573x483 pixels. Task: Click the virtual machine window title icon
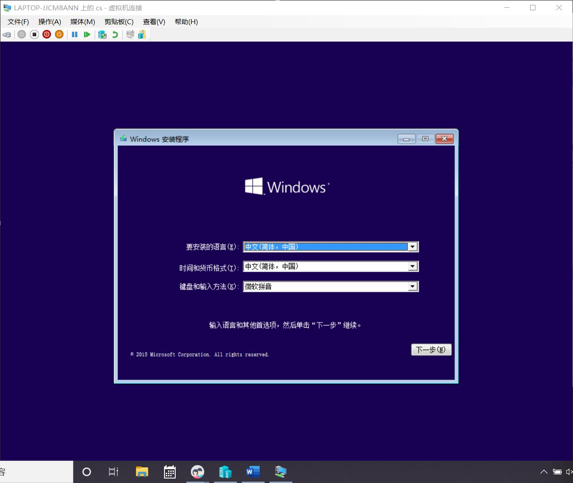pyautogui.click(x=7, y=8)
